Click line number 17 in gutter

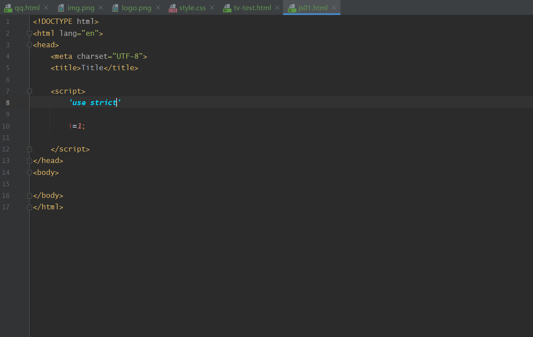(6, 207)
